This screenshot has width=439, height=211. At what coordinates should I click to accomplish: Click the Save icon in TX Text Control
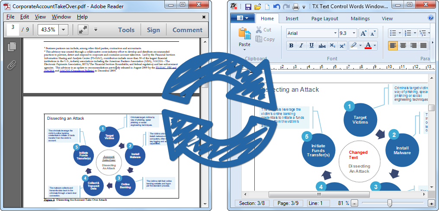pos(248,6)
